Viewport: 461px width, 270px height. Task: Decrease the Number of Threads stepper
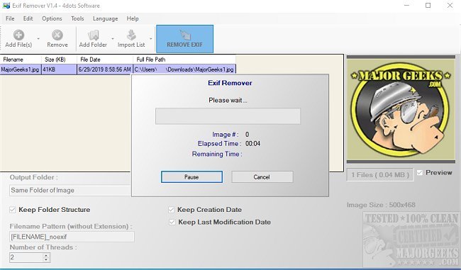point(46,260)
